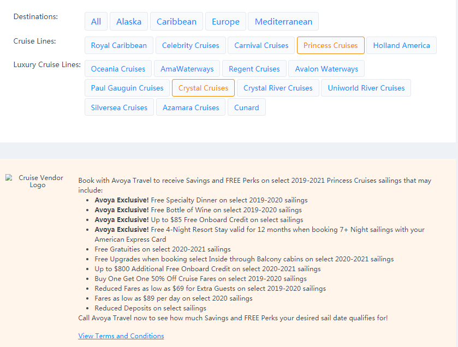Click the 'Fares as low as $89' line
458x347 pixels.
point(174,298)
